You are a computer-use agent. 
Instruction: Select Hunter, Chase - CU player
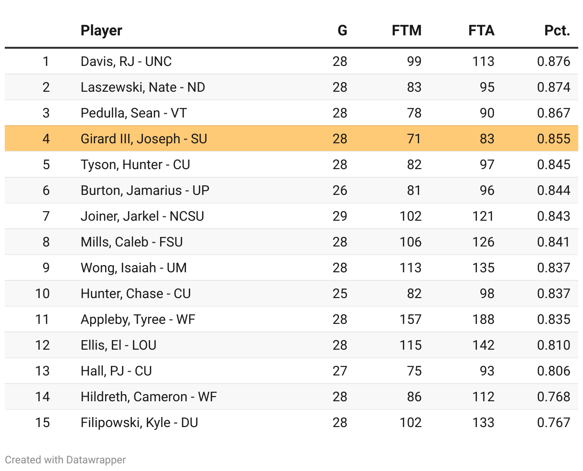pyautogui.click(x=135, y=294)
